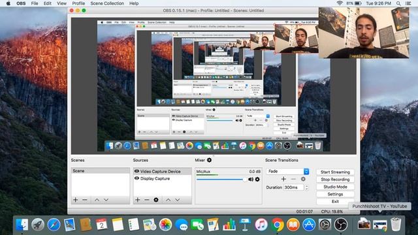Open the Mixer settings gear icon

pos(209,160)
